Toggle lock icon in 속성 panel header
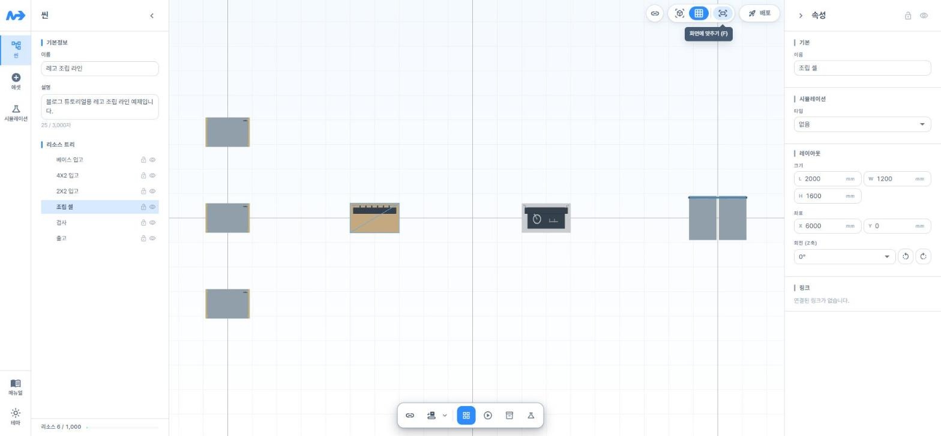The width and height of the screenshot is (941, 436). [x=908, y=16]
